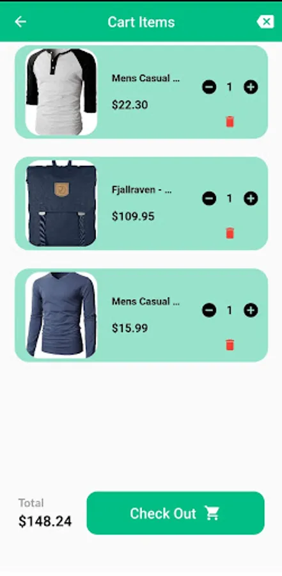Select the Fjallraven product title

[x=142, y=190]
